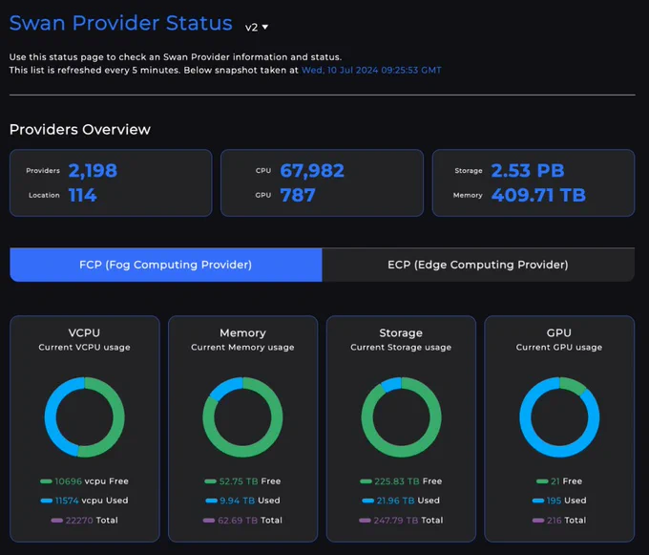The image size is (649, 555).
Task: Switch to ECP (Edge Computing Provider) tab
Action: [478, 265]
